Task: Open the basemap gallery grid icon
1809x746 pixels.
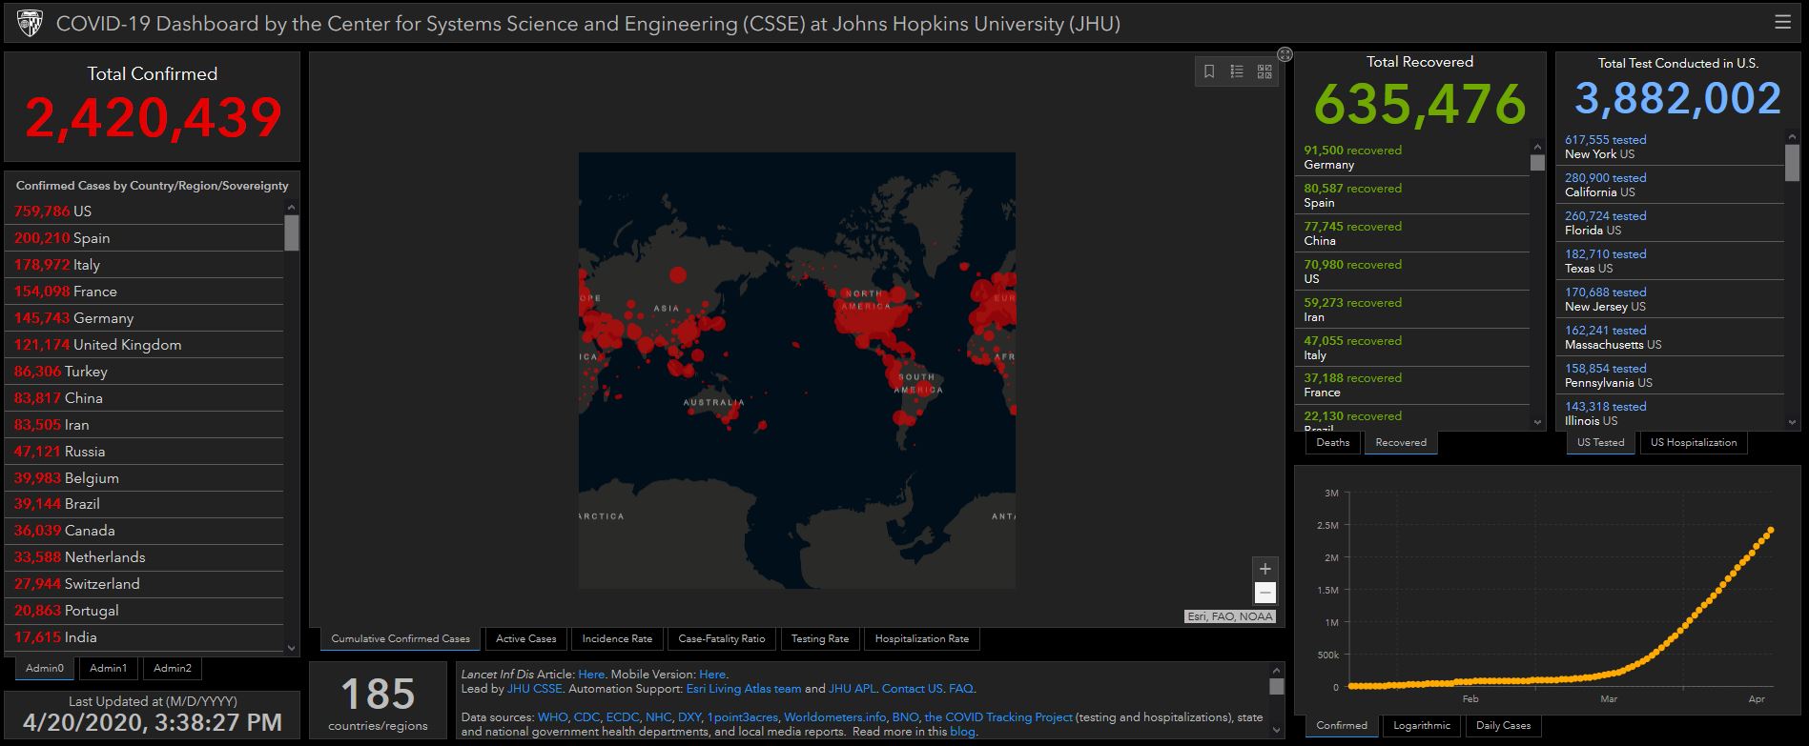Action: point(1264,71)
